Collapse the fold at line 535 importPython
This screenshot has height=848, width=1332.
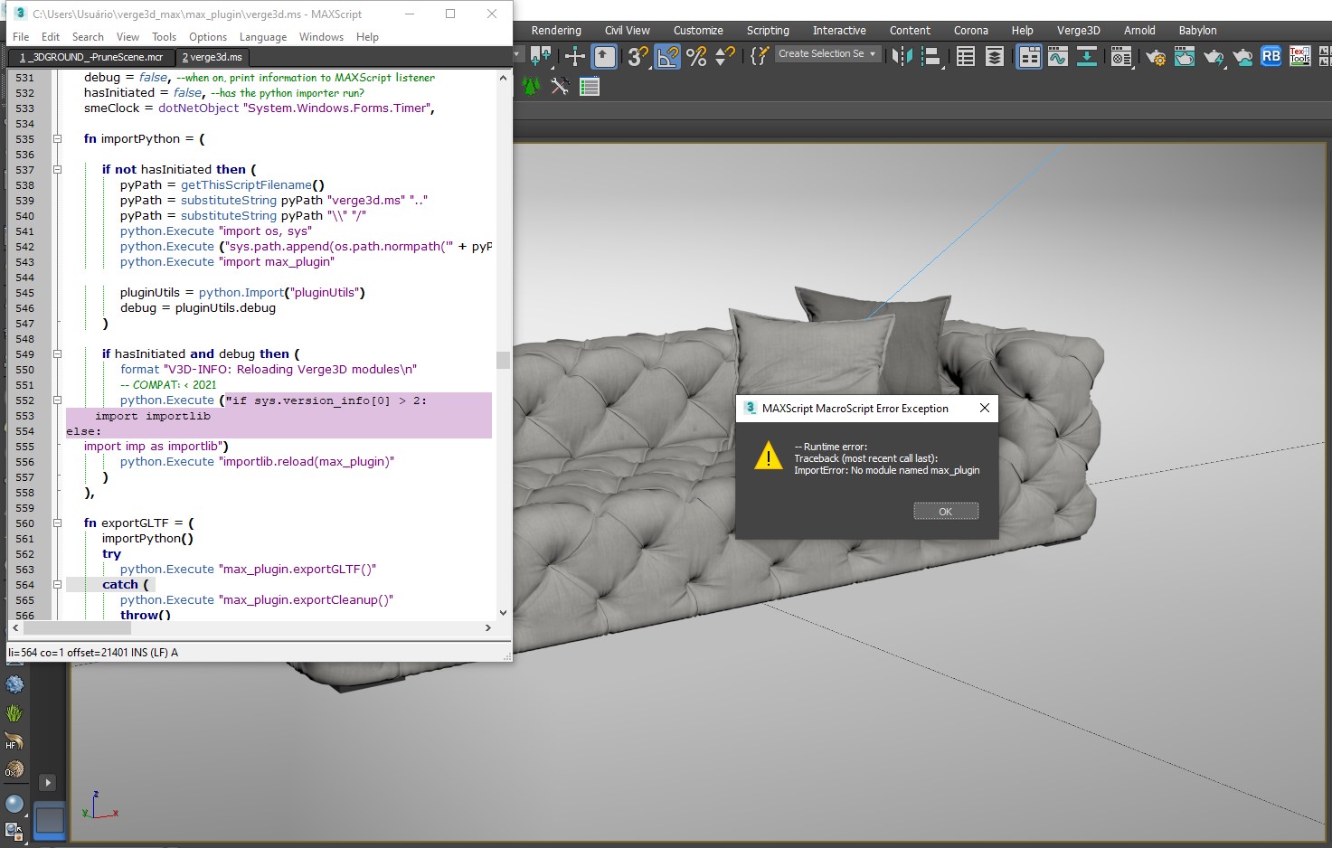pos(57,139)
